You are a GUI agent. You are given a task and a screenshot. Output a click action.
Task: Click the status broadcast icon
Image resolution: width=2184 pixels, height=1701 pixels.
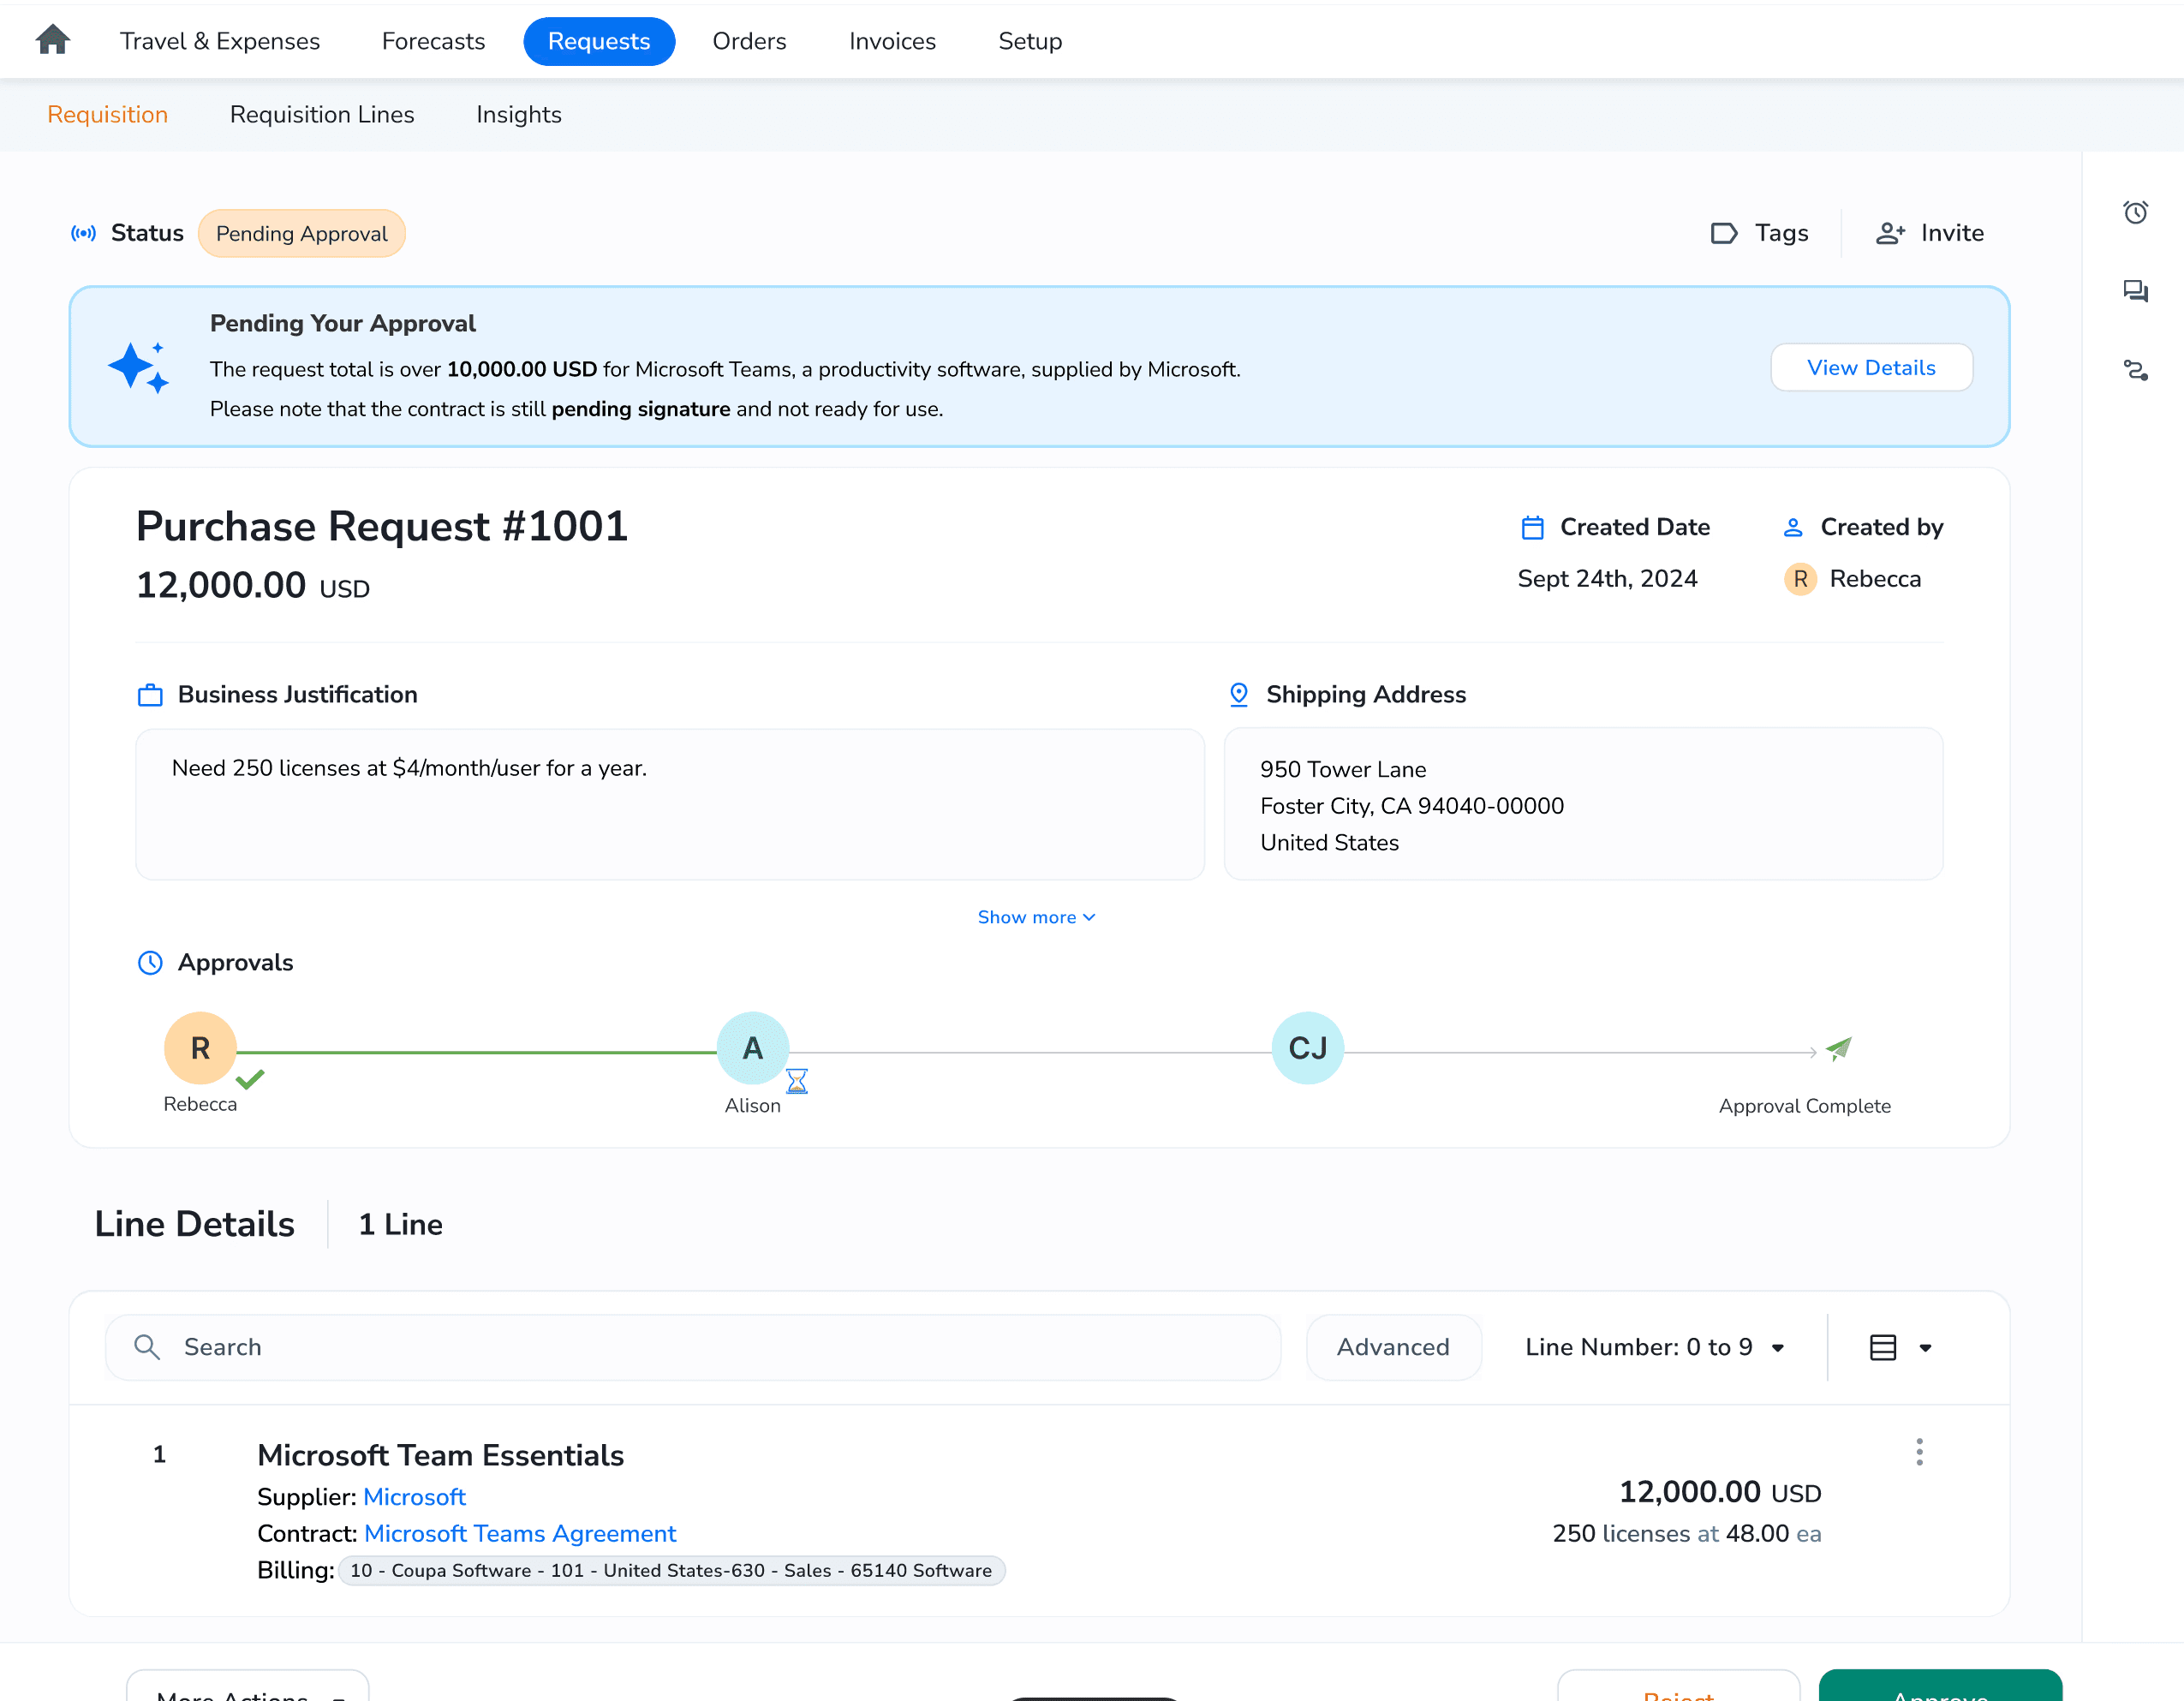[84, 233]
